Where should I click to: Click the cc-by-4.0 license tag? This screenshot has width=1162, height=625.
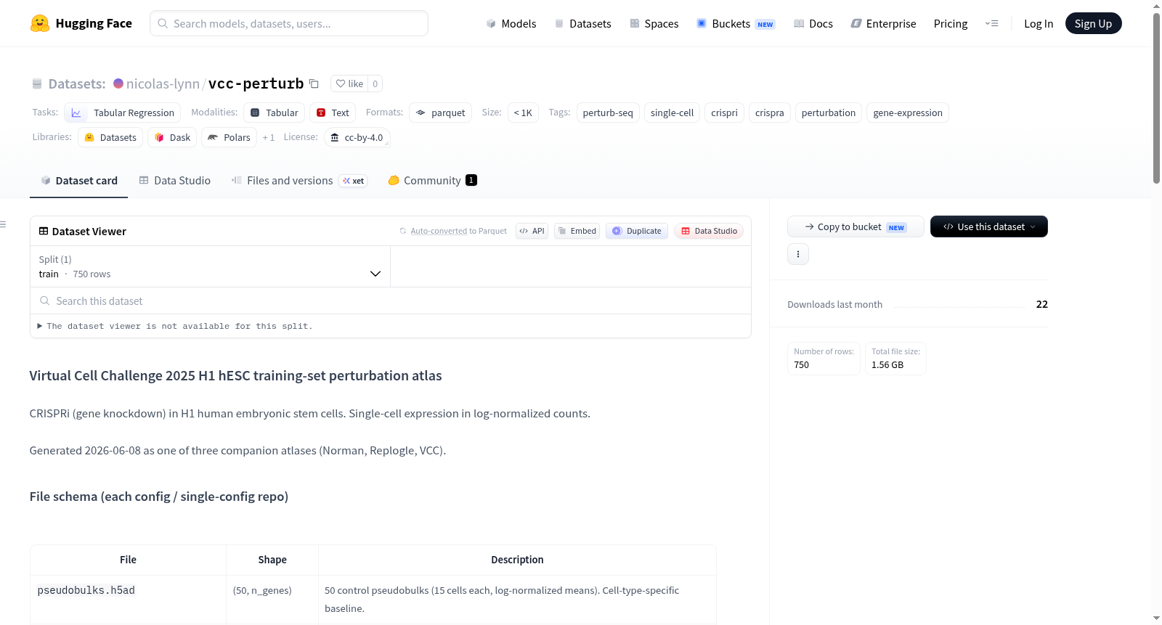click(x=357, y=137)
